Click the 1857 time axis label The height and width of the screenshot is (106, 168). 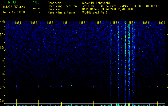coord(114,23)
